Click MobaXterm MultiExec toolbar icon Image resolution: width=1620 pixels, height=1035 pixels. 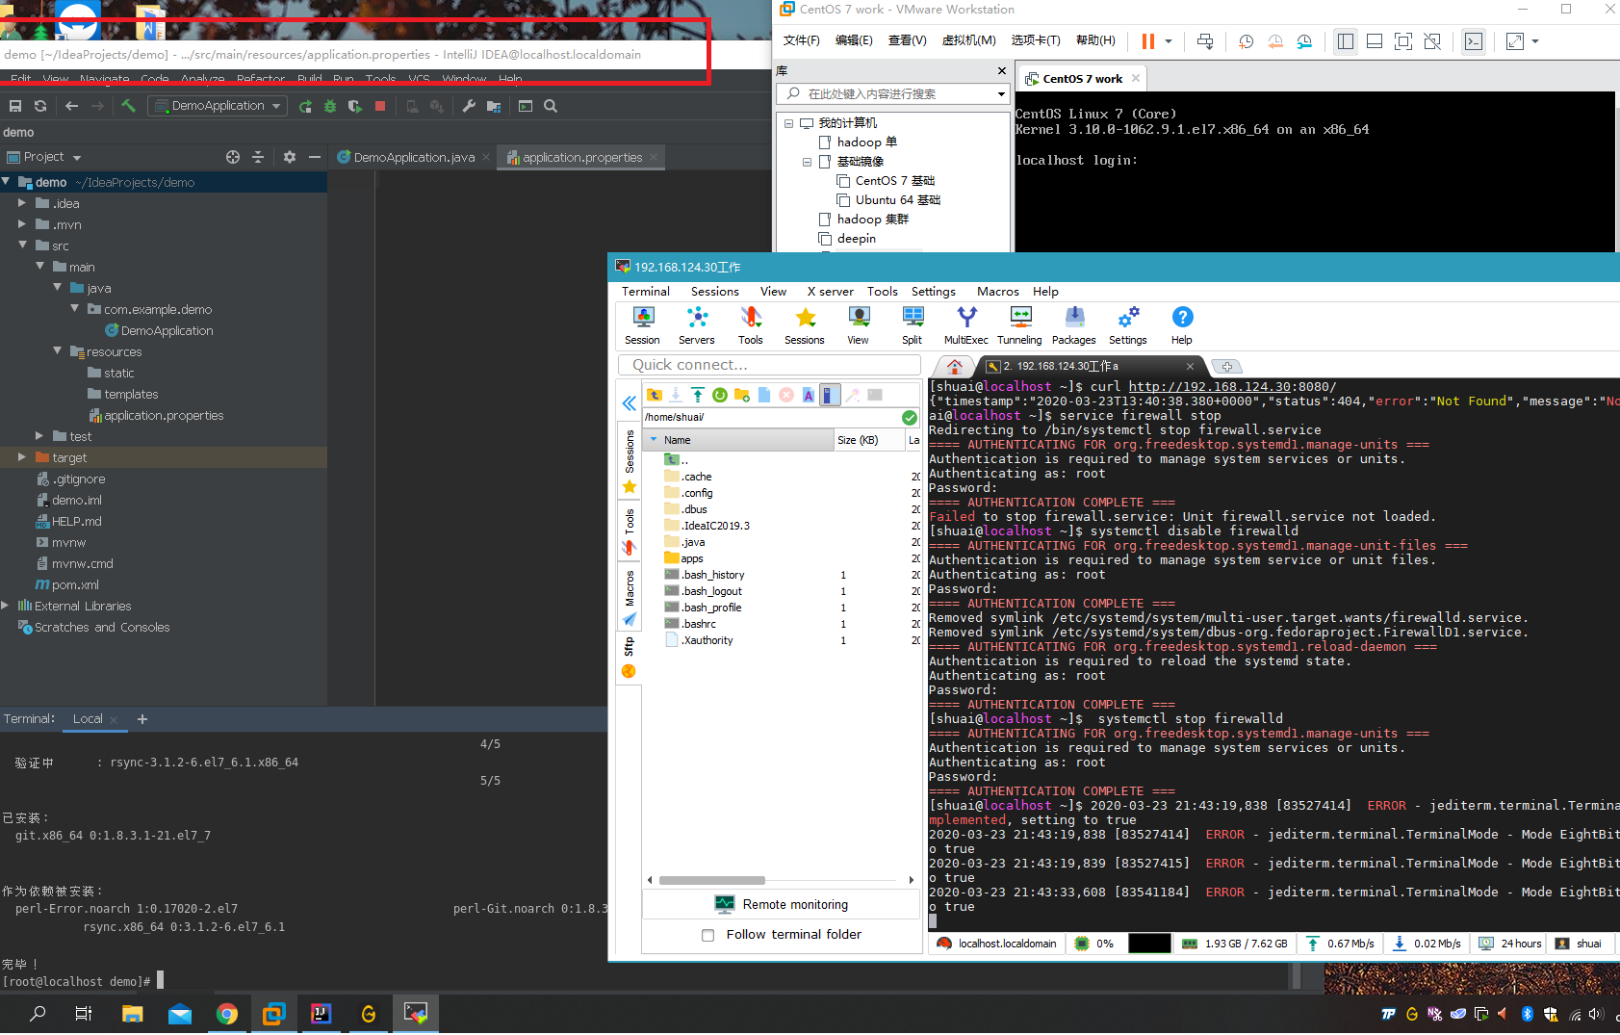pyautogui.click(x=966, y=325)
